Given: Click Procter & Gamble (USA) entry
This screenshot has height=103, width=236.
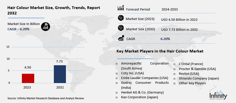Looking at the screenshot, I should pos(197,69).
